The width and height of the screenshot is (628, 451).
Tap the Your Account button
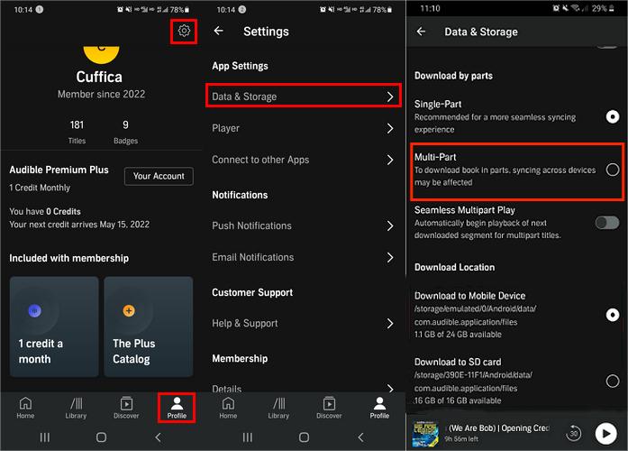point(159,176)
